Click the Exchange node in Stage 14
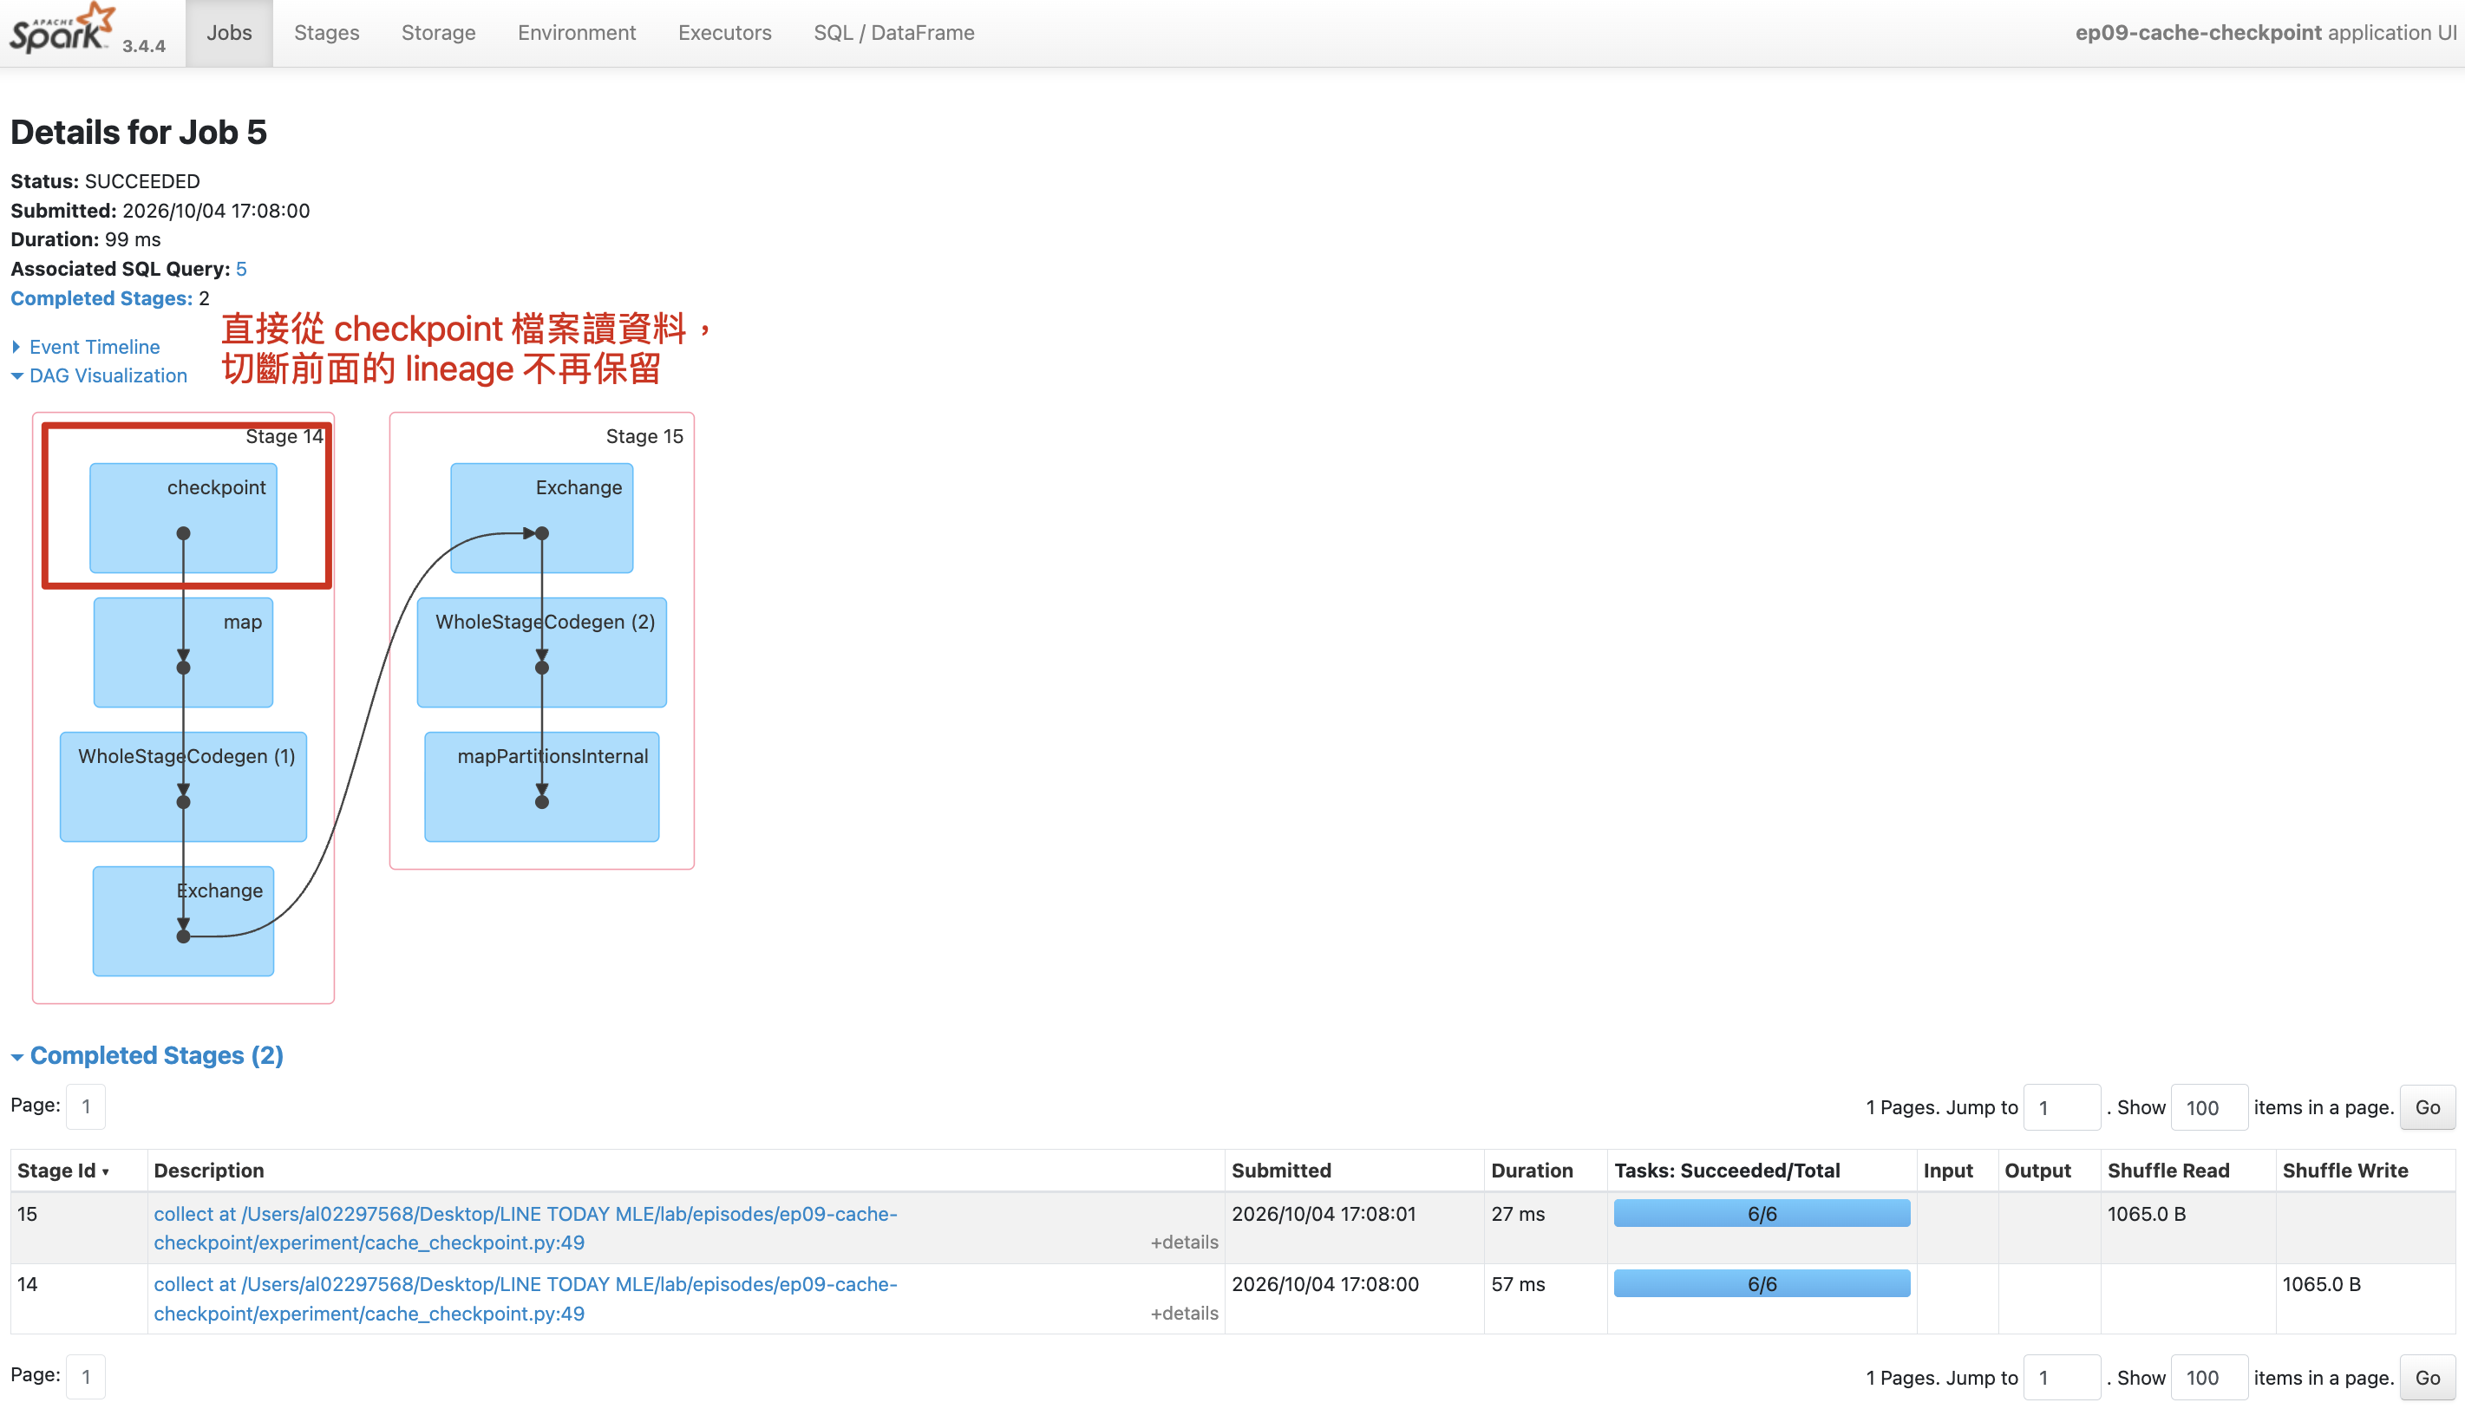The width and height of the screenshot is (2465, 1422). click(x=184, y=921)
